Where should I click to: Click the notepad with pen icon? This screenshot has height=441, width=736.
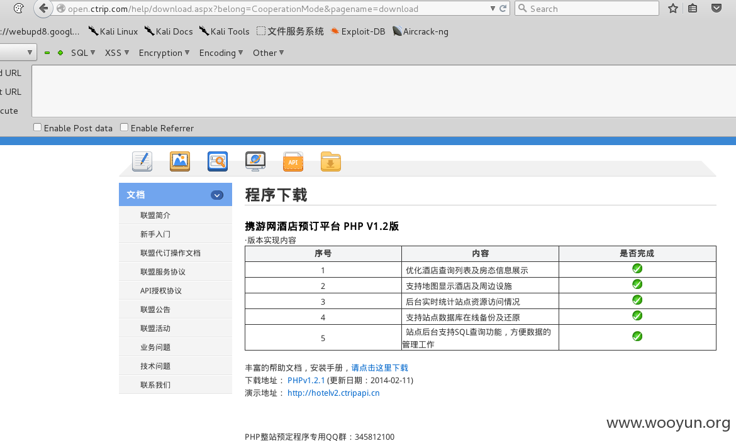click(142, 161)
